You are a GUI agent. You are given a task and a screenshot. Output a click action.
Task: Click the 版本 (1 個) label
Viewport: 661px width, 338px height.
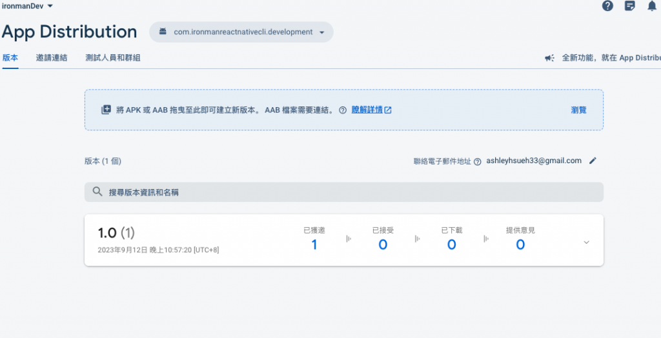(103, 161)
